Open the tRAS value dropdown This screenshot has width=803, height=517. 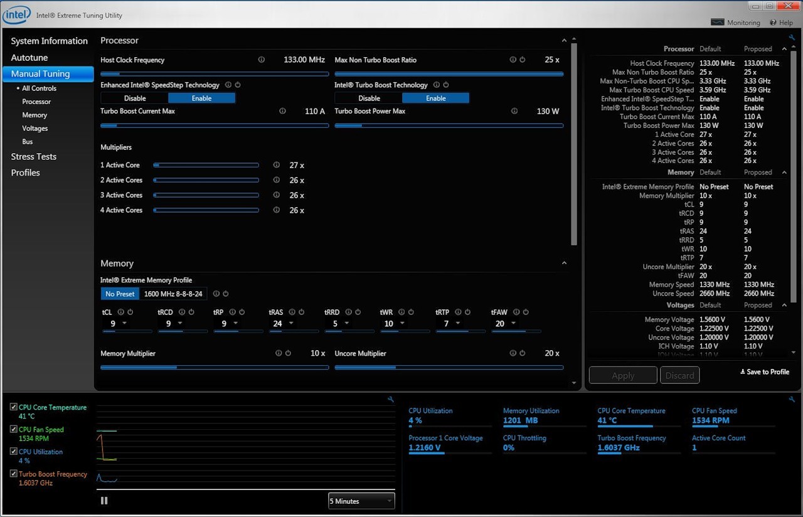(x=292, y=324)
